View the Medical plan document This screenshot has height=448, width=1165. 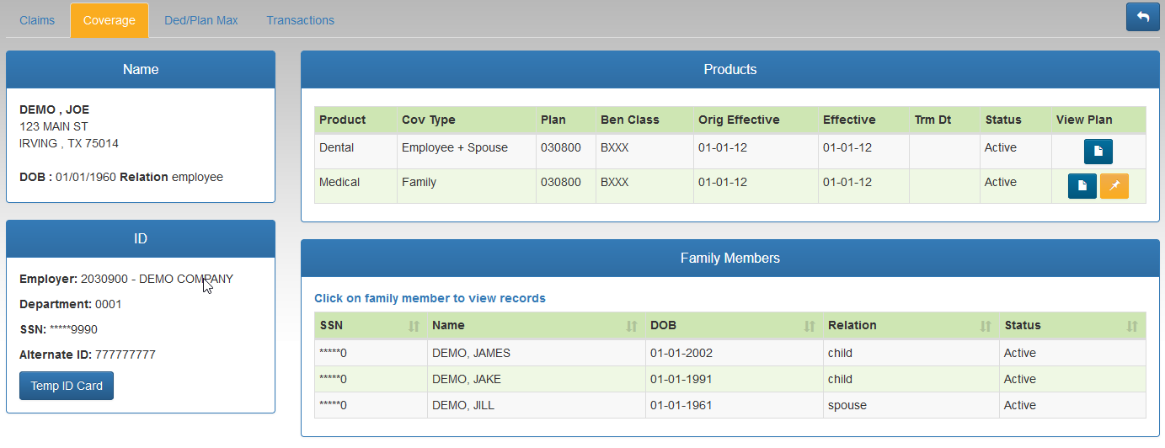(x=1082, y=186)
